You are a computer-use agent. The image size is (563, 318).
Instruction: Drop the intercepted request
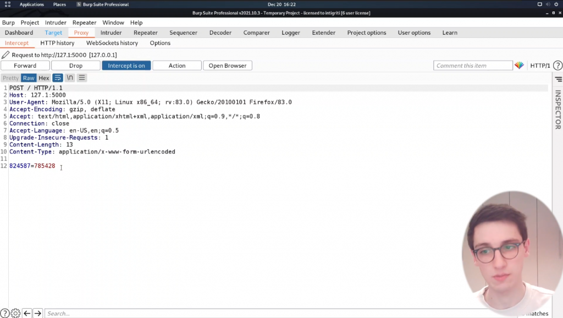76,65
